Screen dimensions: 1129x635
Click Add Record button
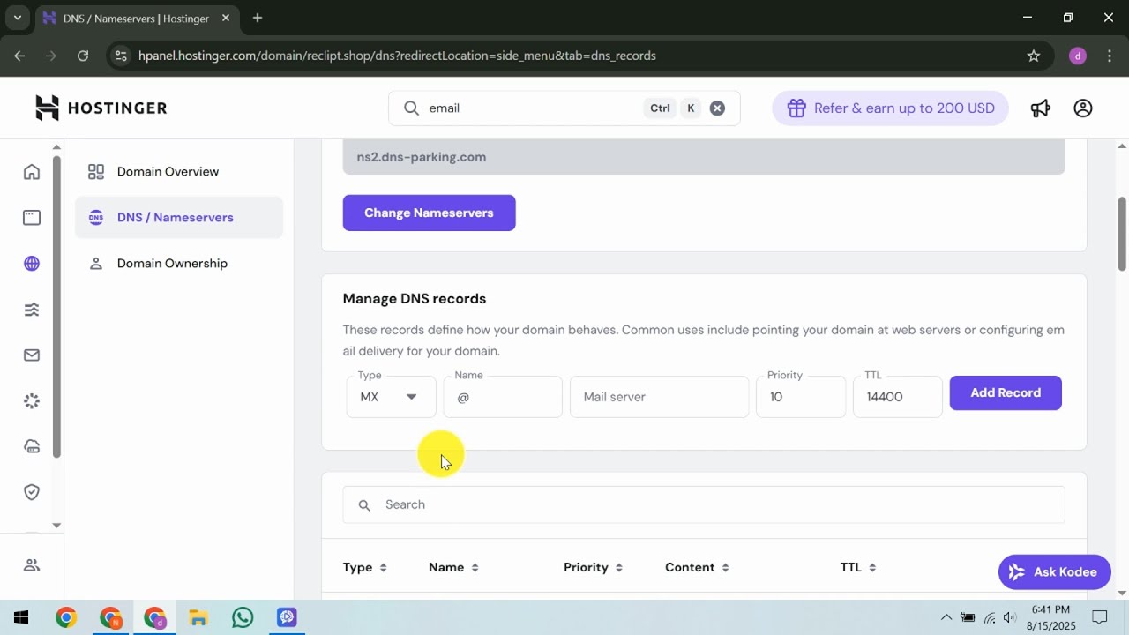point(1006,393)
